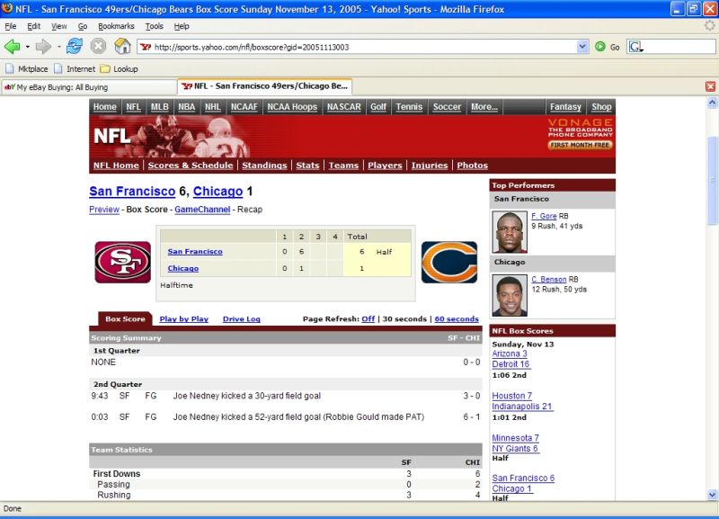Open the game Preview link
Image resolution: width=719 pixels, height=519 pixels.
click(x=104, y=210)
